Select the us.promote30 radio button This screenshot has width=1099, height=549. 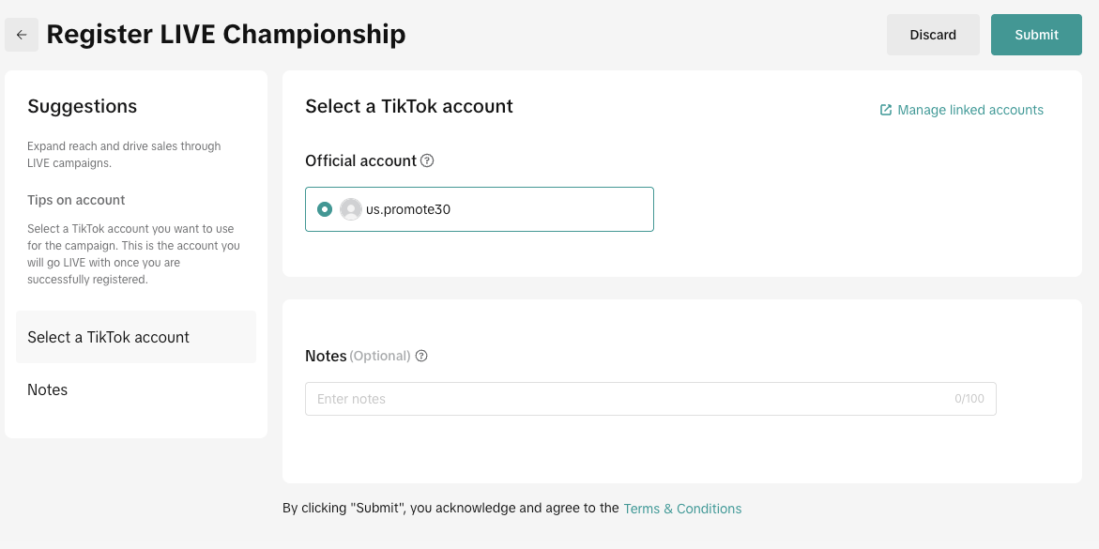tap(325, 209)
